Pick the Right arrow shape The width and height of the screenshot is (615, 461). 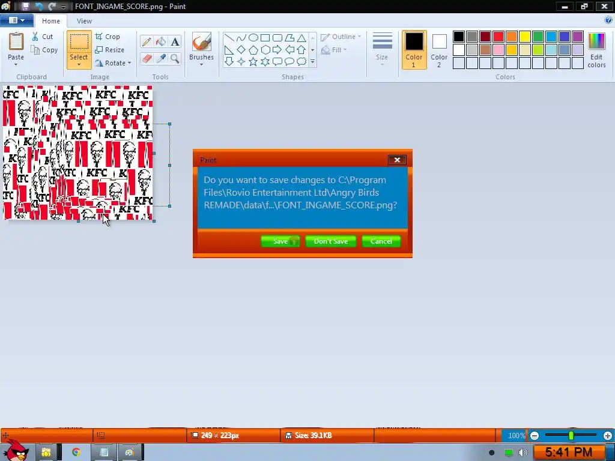point(277,50)
